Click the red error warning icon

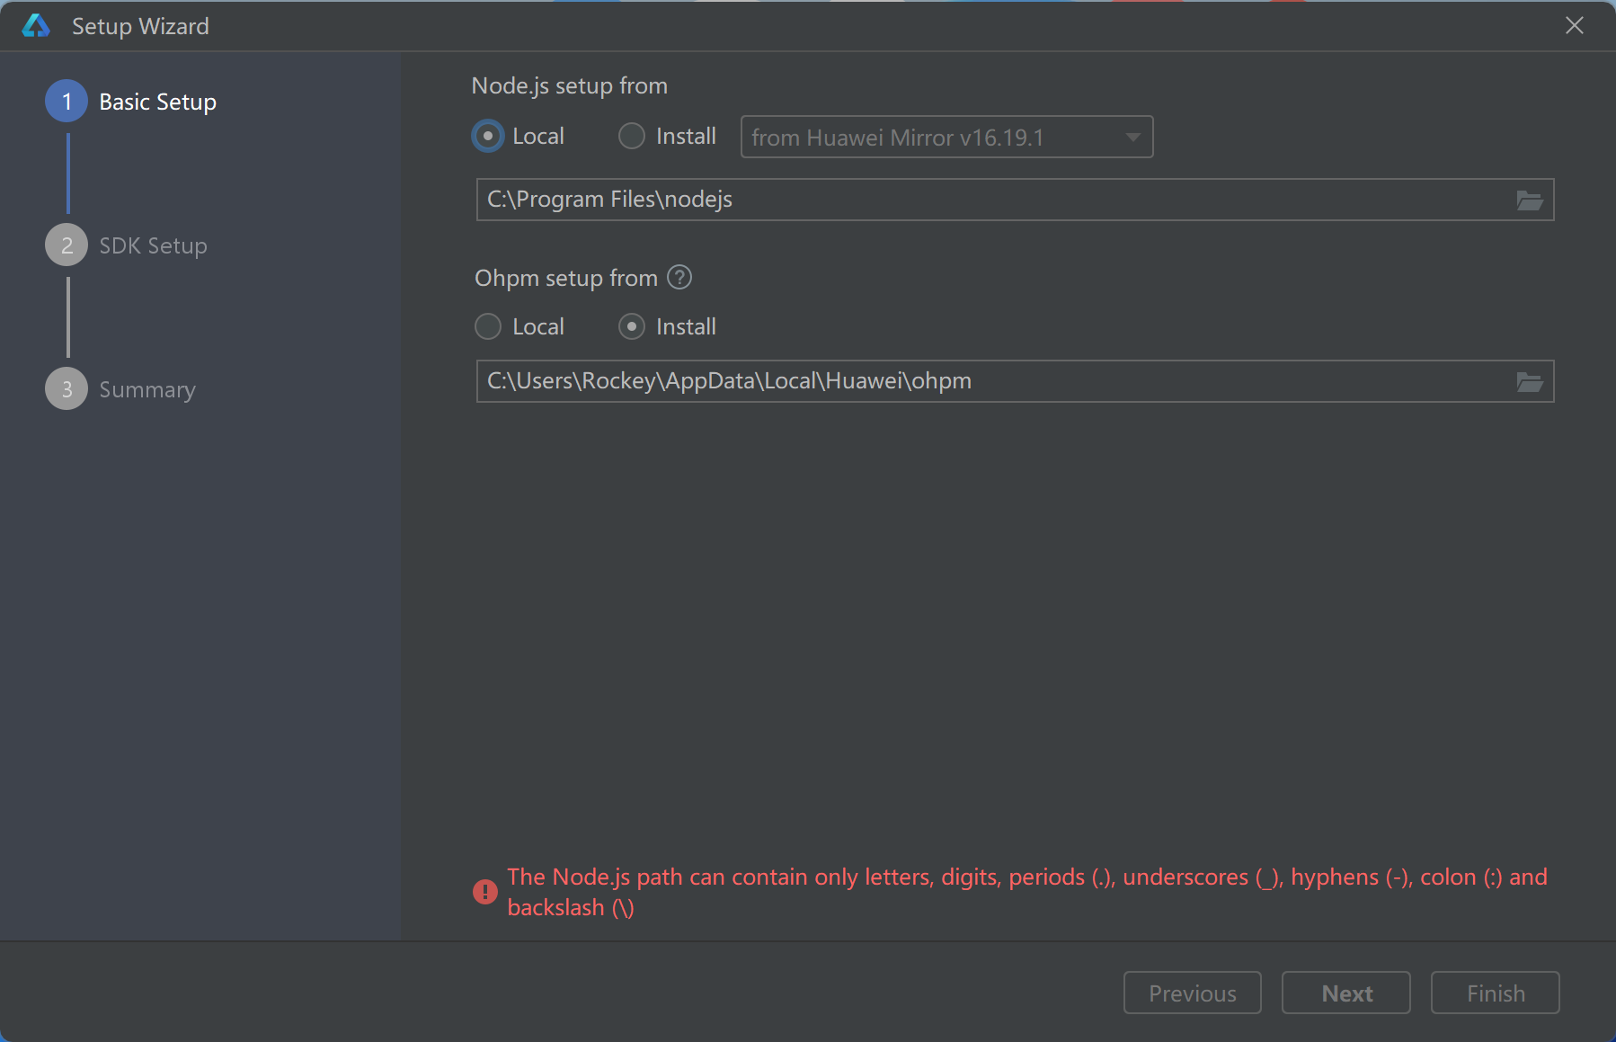[485, 892]
